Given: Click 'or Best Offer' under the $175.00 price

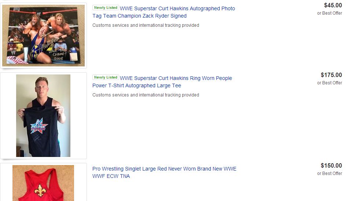Looking at the screenshot, I should click(x=329, y=83).
